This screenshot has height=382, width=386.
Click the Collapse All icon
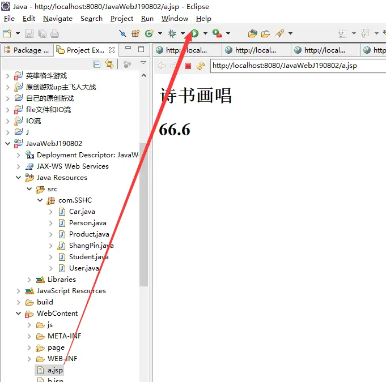(97, 65)
